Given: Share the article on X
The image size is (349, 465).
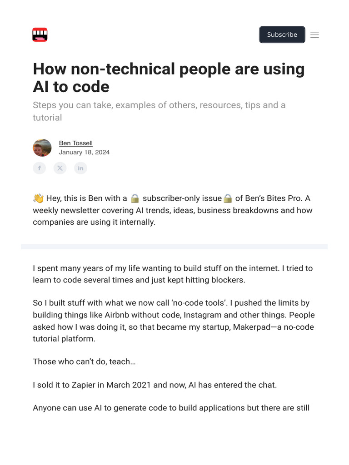Looking at the screenshot, I should click(x=60, y=168).
